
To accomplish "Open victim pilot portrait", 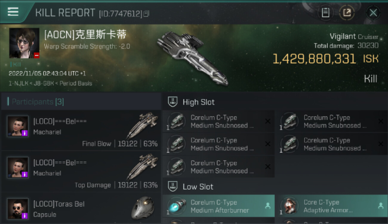I will 24,43.
